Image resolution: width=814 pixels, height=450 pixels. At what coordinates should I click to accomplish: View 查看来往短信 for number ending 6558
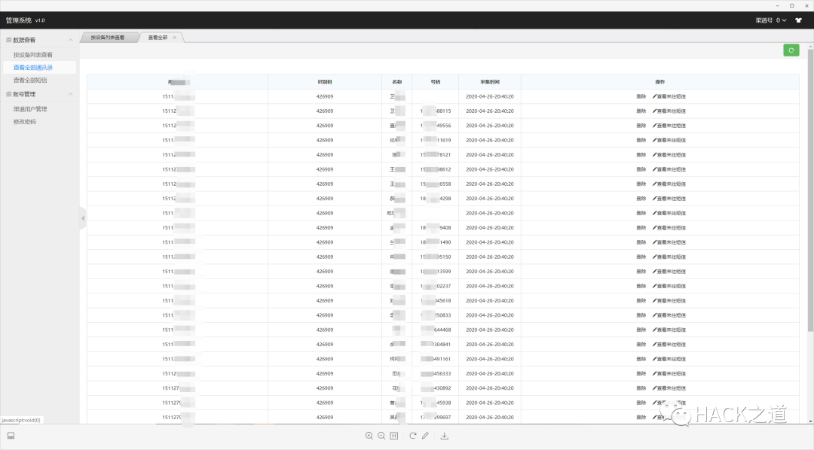(x=669, y=184)
